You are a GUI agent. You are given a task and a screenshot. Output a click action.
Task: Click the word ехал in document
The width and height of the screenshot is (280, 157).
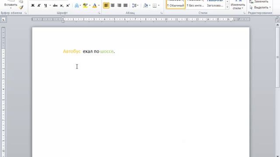[87, 51]
